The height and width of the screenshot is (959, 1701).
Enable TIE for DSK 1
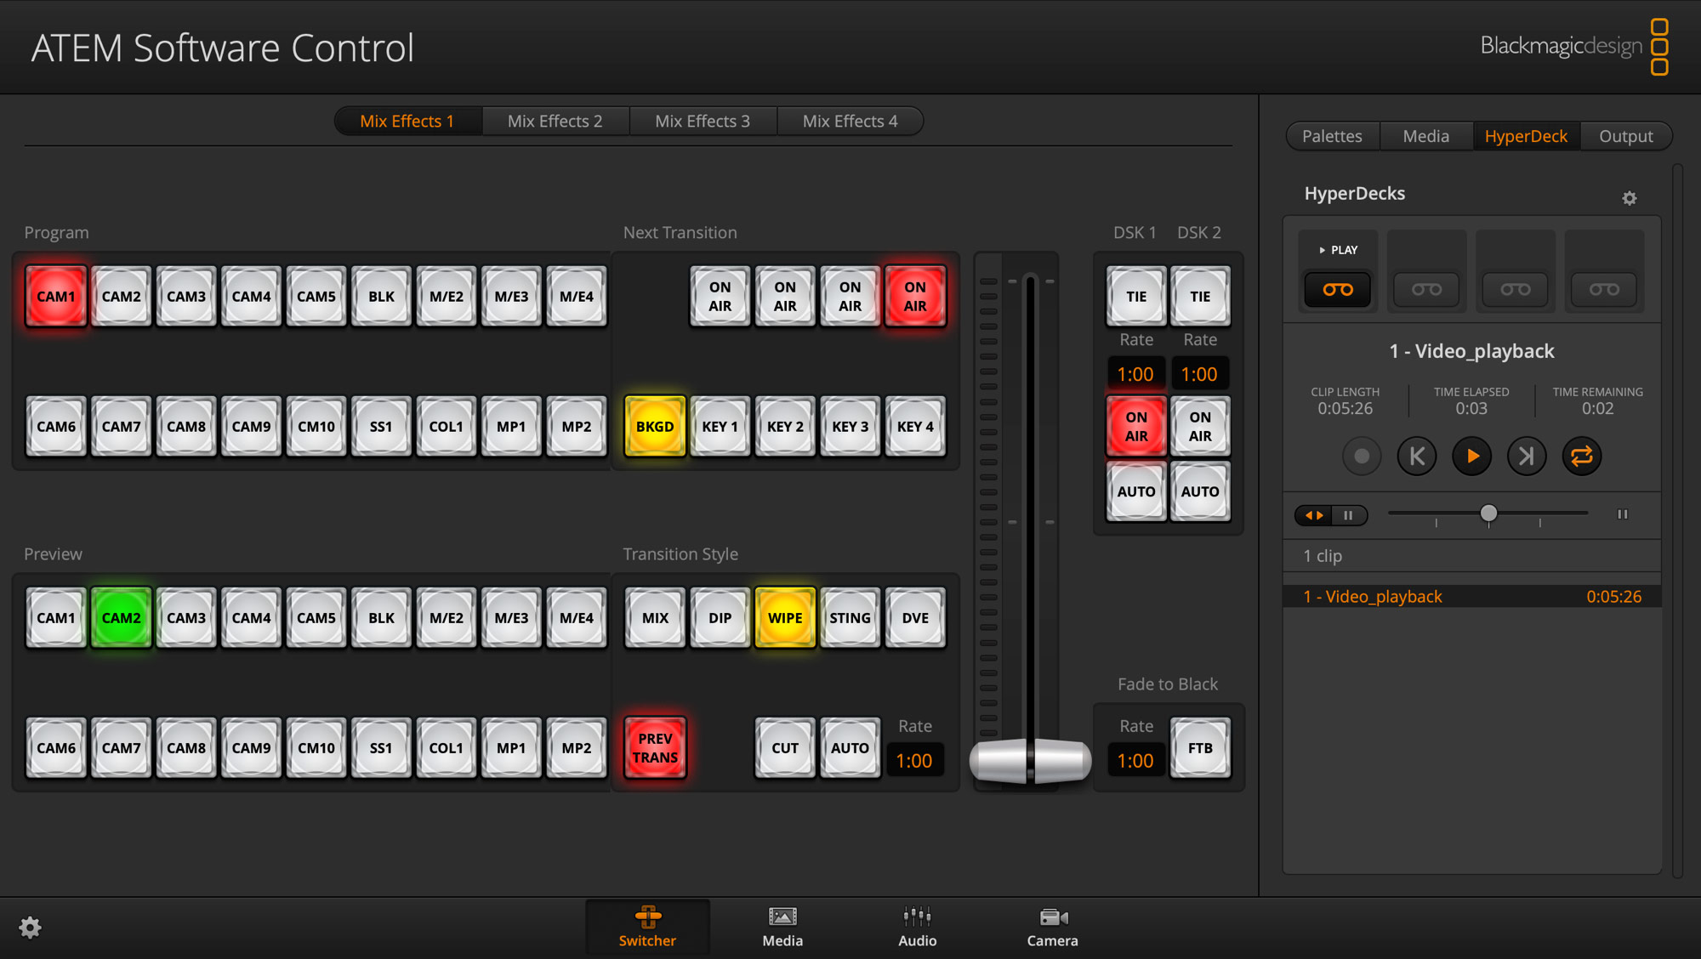[1135, 296]
